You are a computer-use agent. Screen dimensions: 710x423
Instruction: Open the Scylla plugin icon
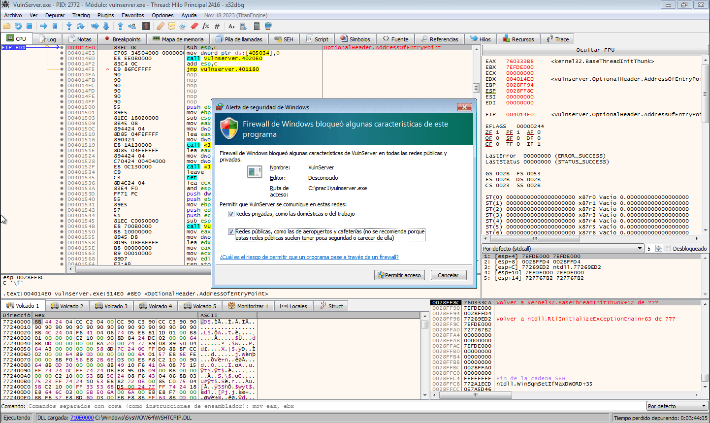click(146, 26)
